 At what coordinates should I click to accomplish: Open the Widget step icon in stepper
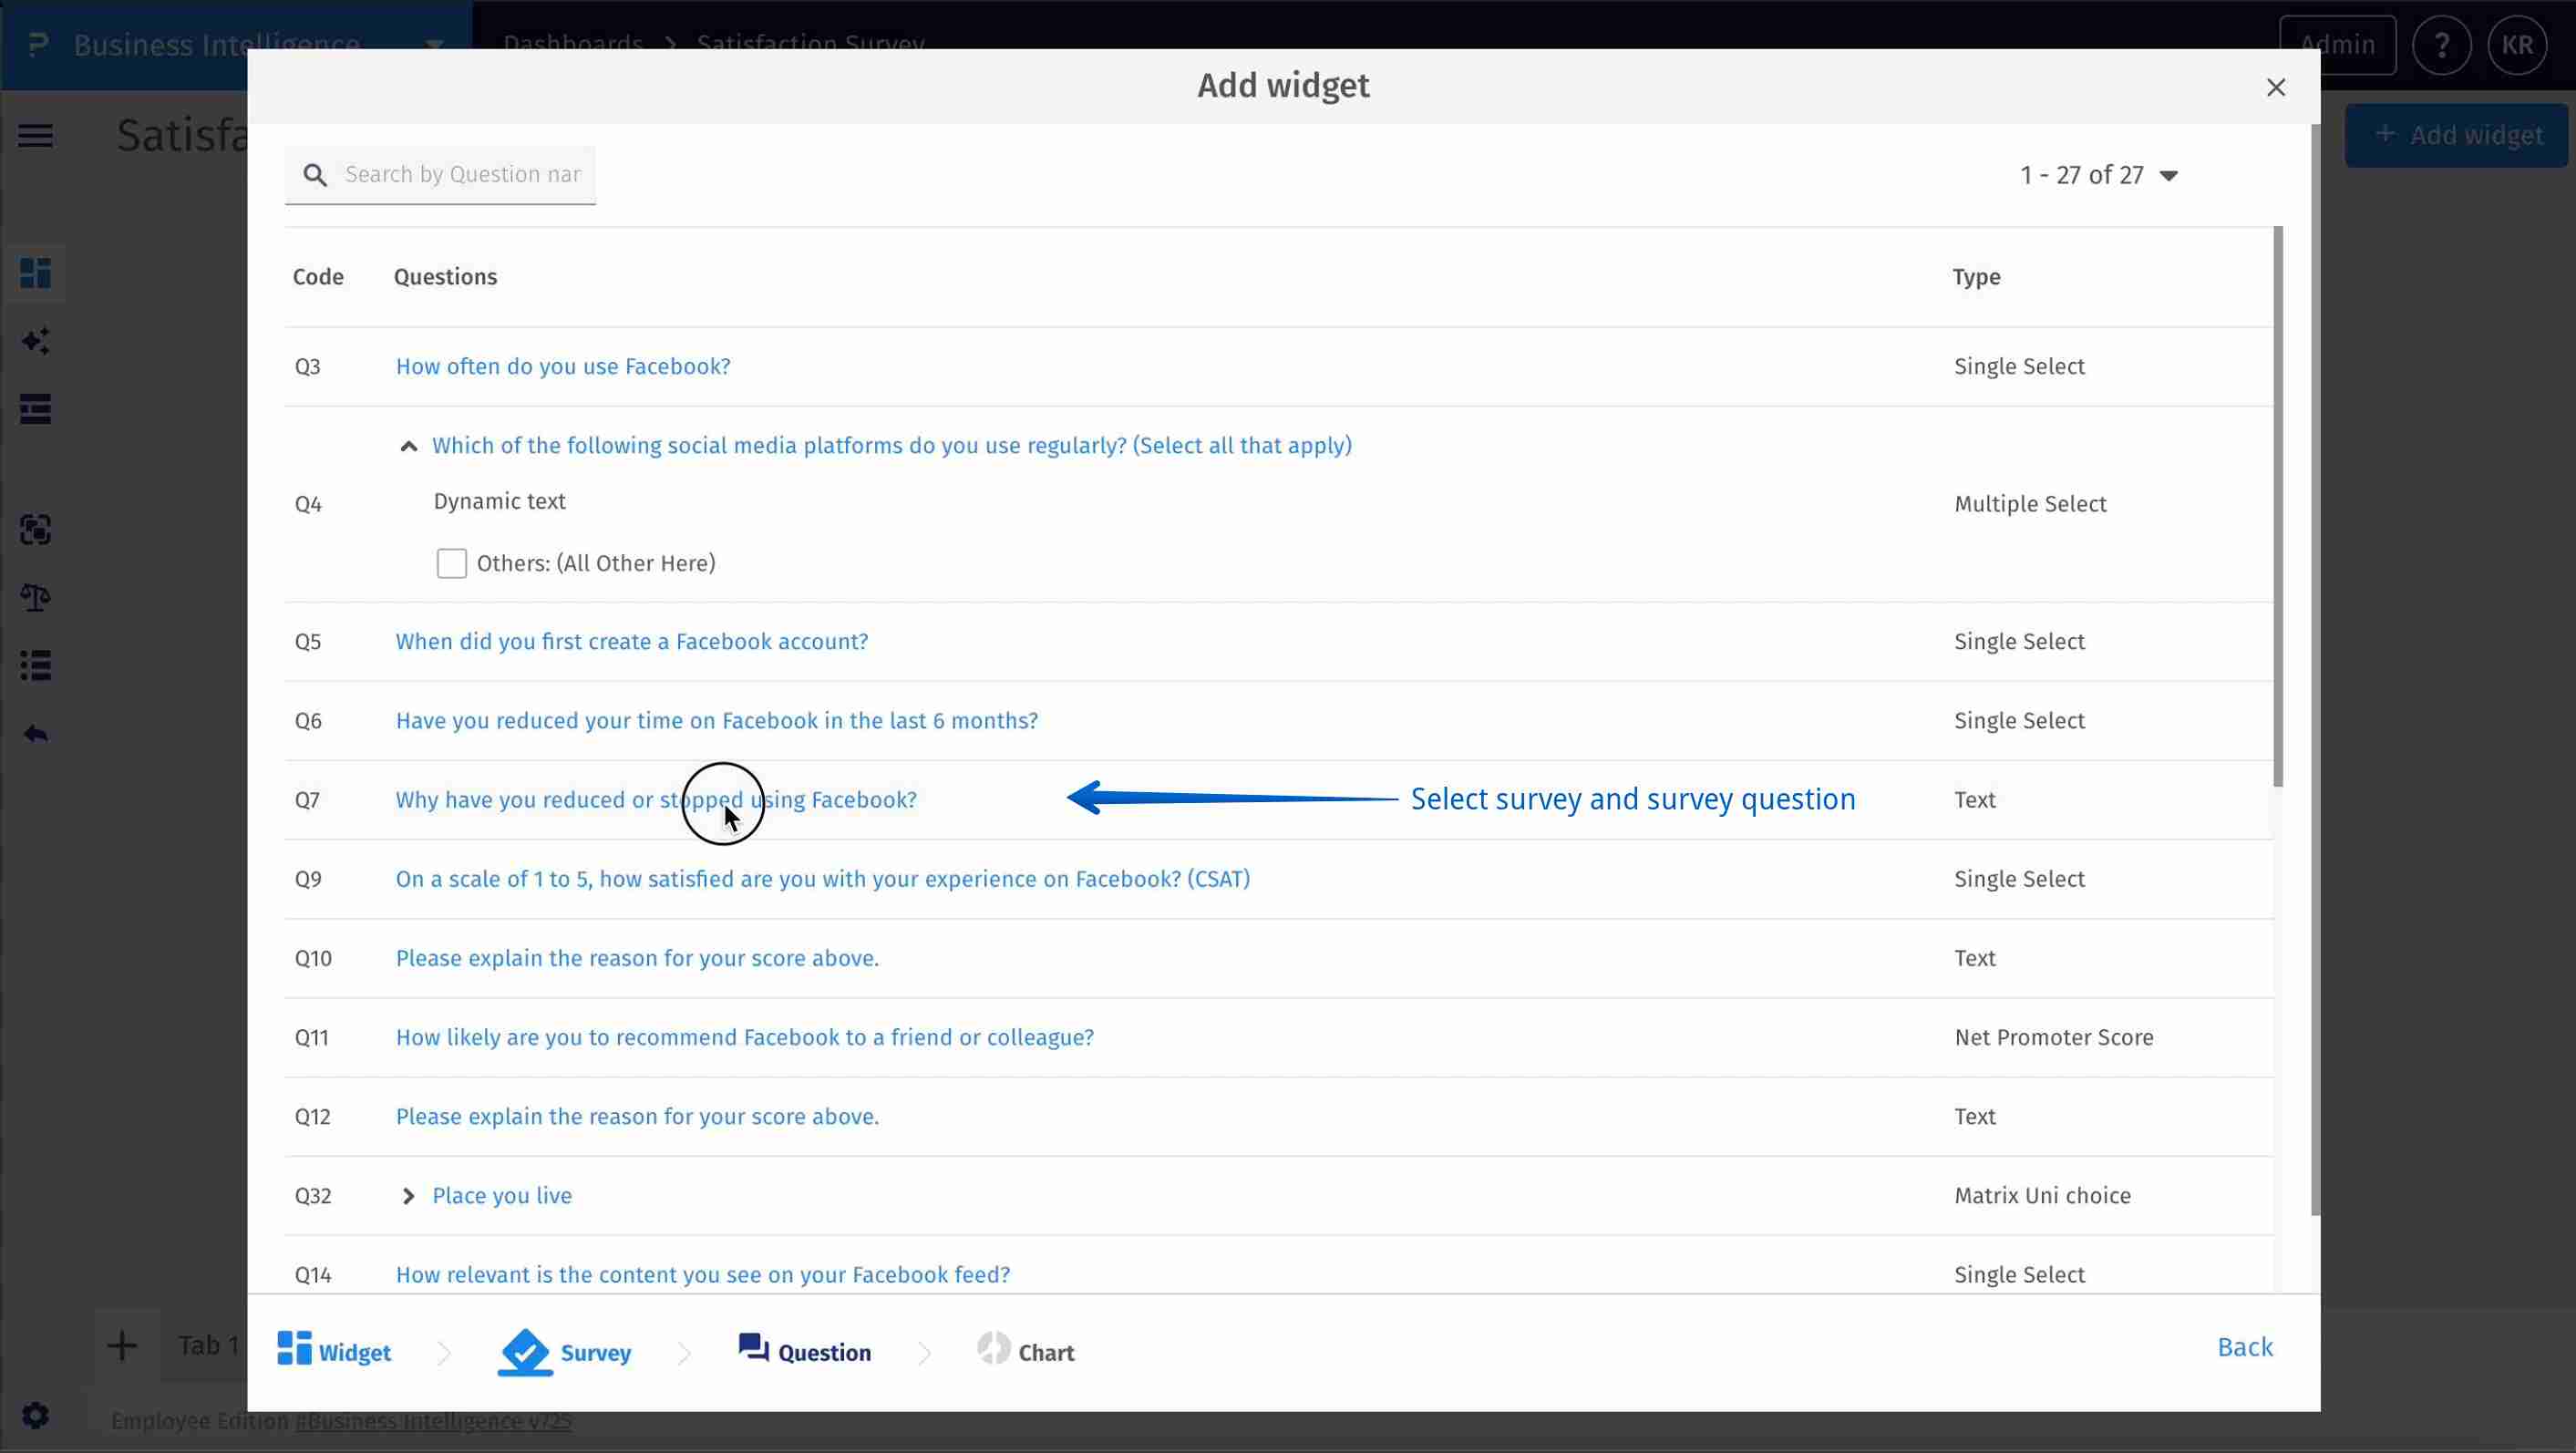click(295, 1350)
